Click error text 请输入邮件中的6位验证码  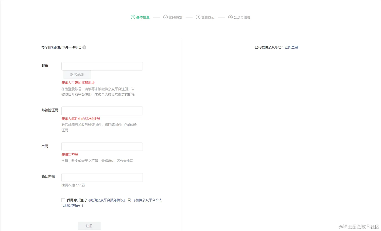tap(81, 119)
